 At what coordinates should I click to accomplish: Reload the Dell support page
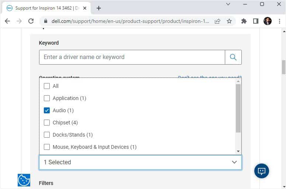(x=31, y=21)
